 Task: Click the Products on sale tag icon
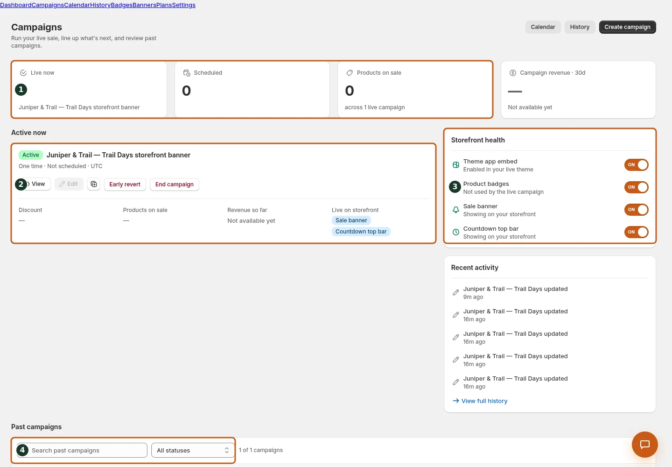(x=350, y=73)
